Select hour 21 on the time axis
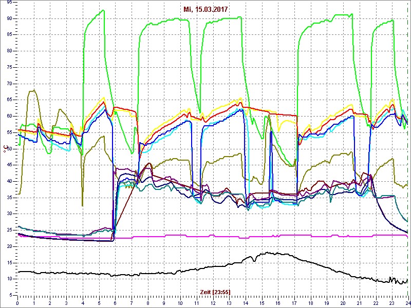Image resolution: width=411 pixels, height=308 pixels. [x=360, y=303]
